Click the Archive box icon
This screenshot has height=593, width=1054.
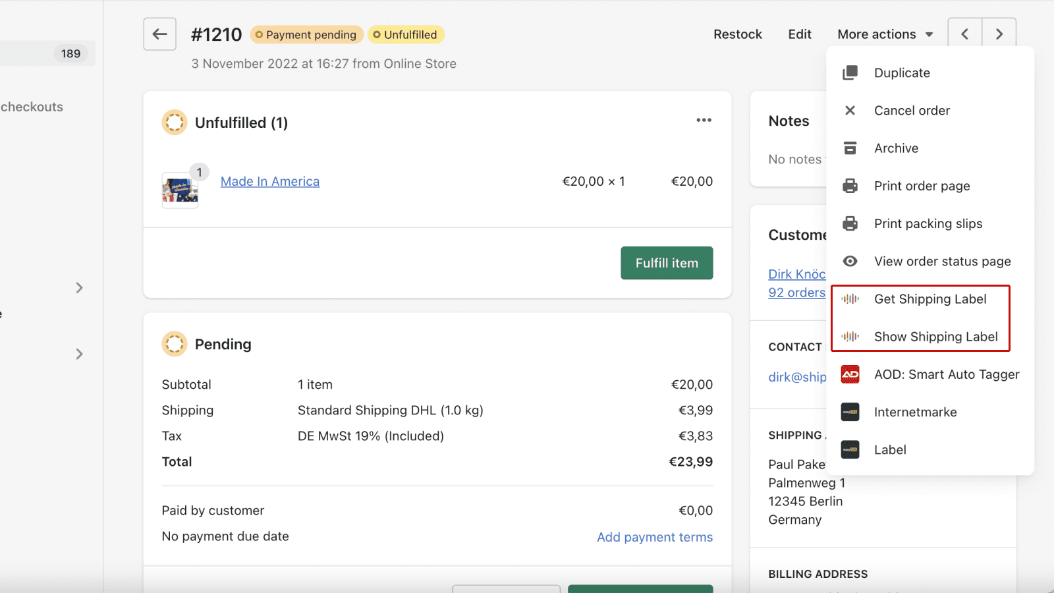[850, 148]
